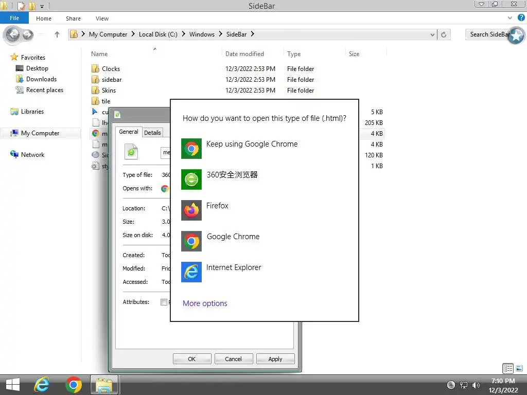Image resolution: width=527 pixels, height=395 pixels.
Task: Click Apply in the properties dialog
Action: pyautogui.click(x=275, y=358)
